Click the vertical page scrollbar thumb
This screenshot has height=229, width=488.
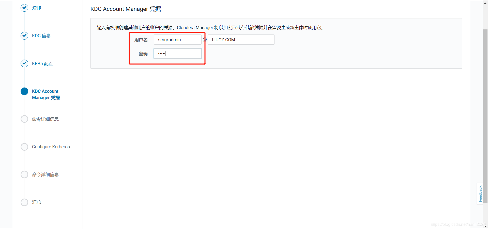tap(485, 116)
